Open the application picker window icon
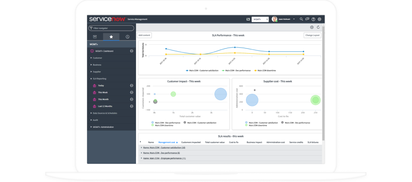Image resolution: width=412 pixels, height=182 pixels. [x=248, y=19]
